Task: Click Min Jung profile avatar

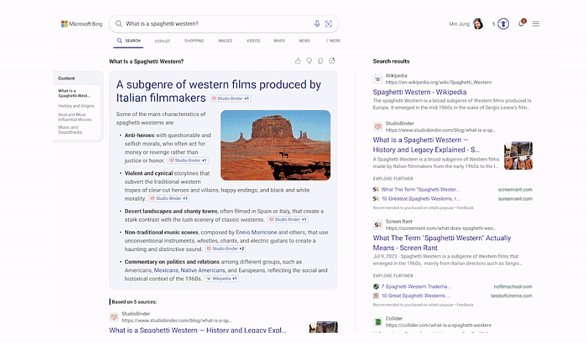Action: (x=478, y=24)
